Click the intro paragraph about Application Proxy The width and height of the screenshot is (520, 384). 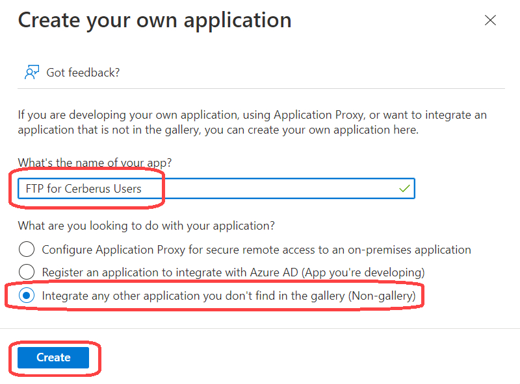pyautogui.click(x=252, y=122)
